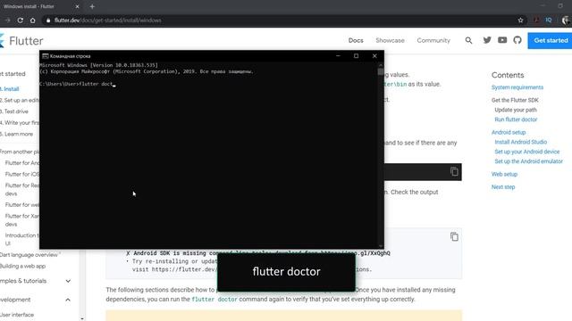Click the command prompt window icon
Image resolution: width=572 pixels, height=321 pixels.
tap(46, 56)
